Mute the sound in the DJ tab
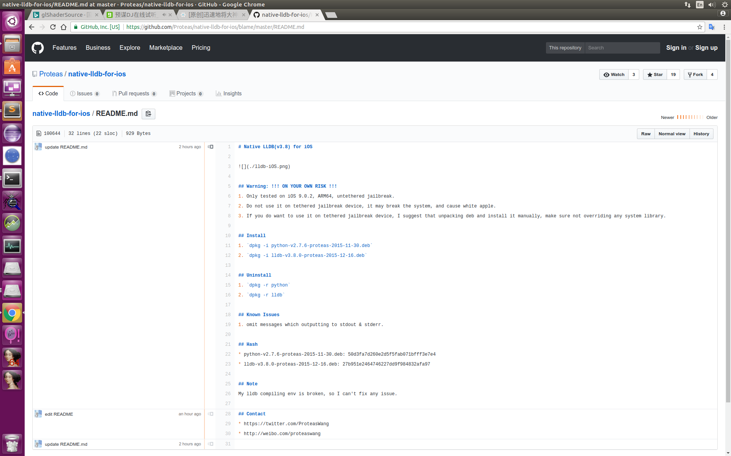 (164, 15)
